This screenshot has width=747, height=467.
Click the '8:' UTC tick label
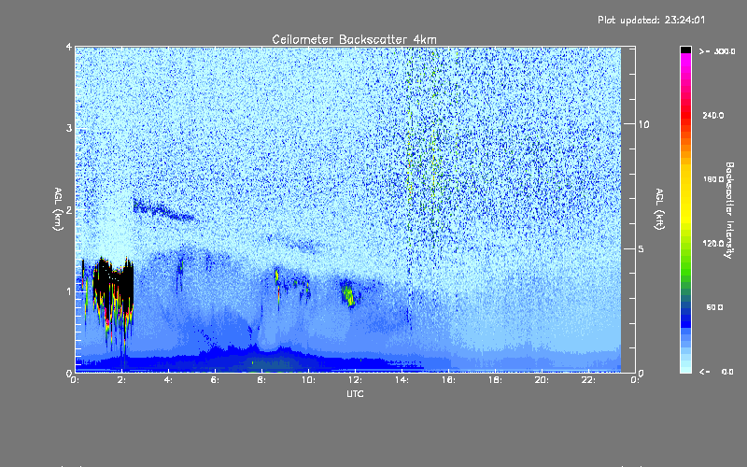(262, 380)
